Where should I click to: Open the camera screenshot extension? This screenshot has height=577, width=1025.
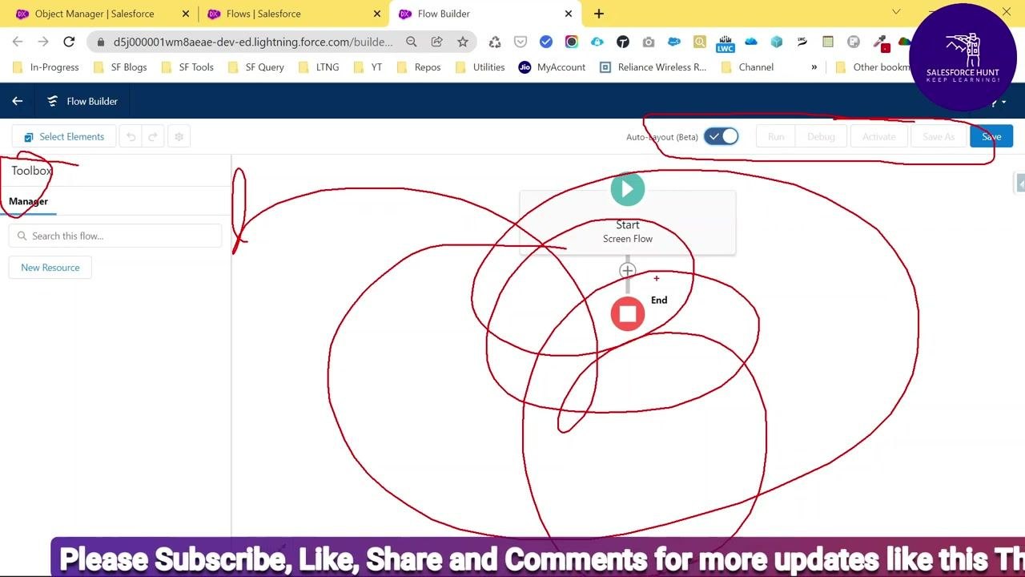649,42
